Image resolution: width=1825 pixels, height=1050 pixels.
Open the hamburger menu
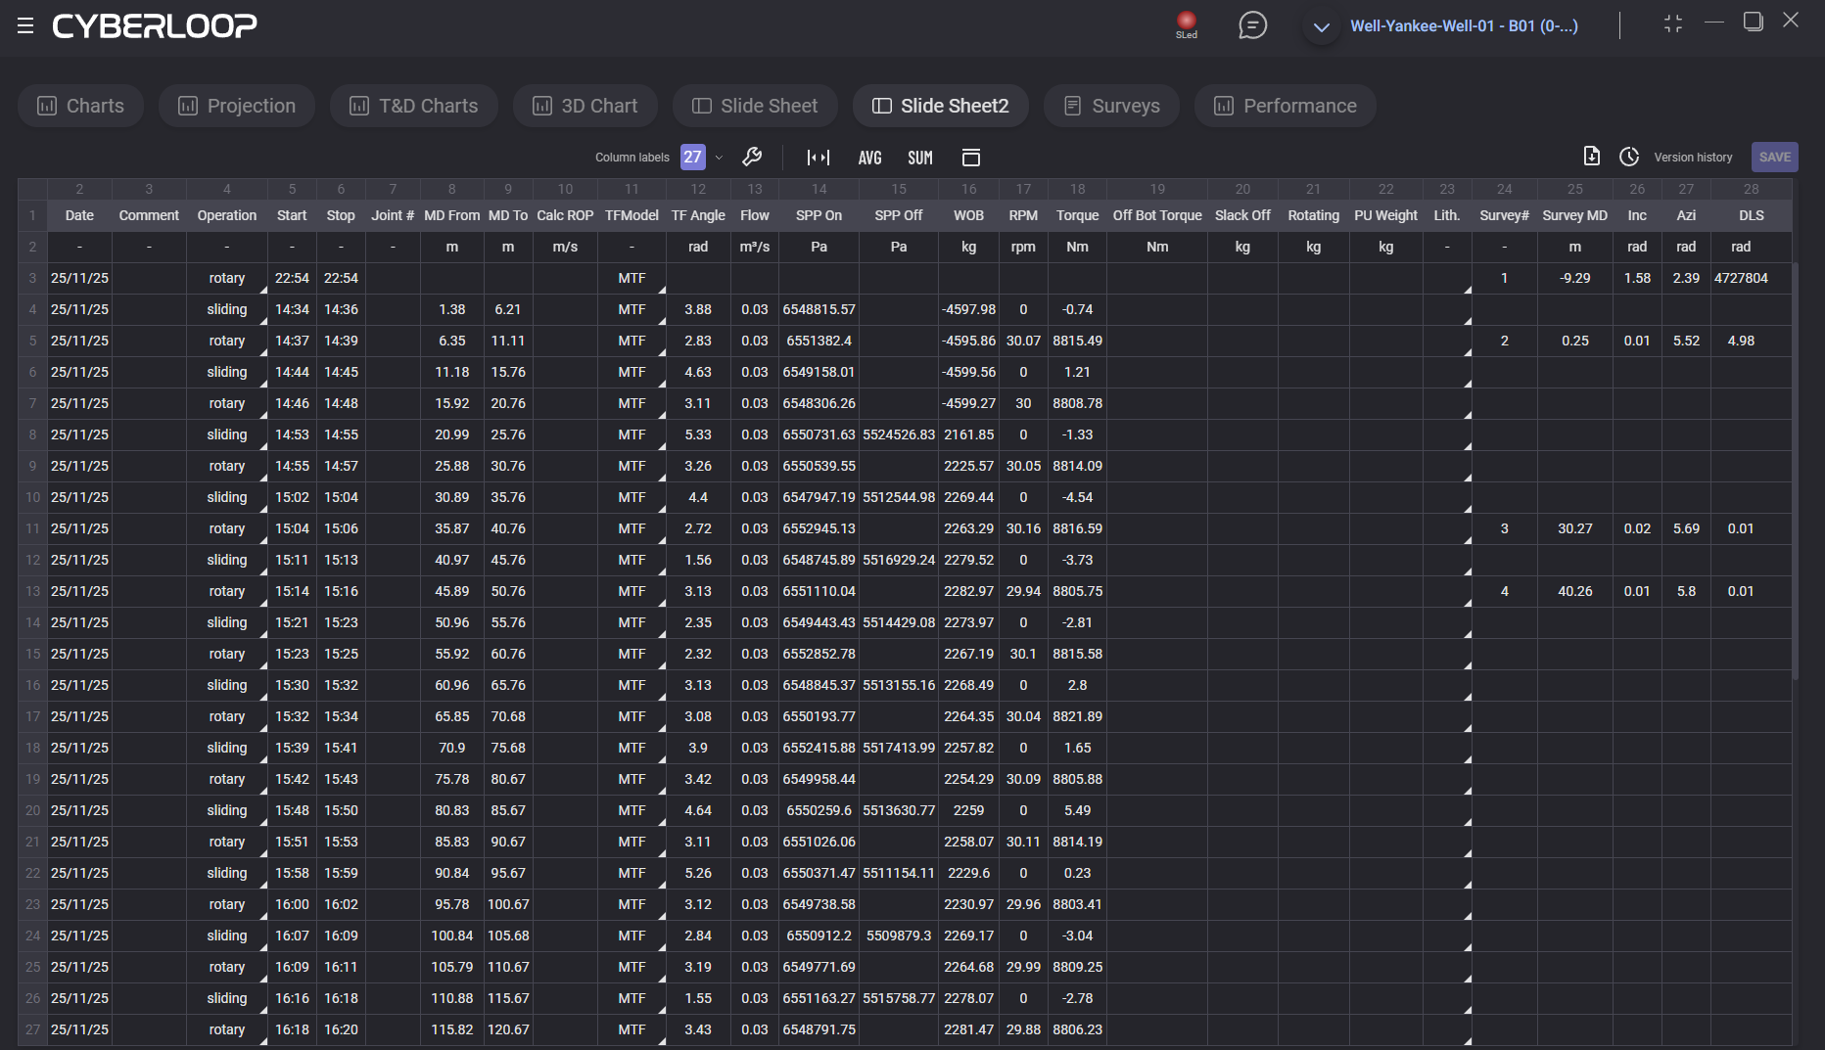click(x=25, y=26)
